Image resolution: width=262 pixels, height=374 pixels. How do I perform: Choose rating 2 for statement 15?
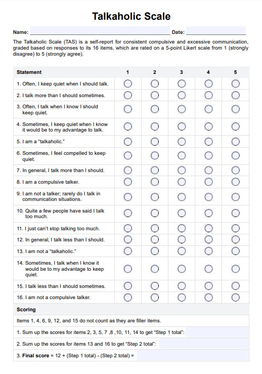tap(155, 286)
